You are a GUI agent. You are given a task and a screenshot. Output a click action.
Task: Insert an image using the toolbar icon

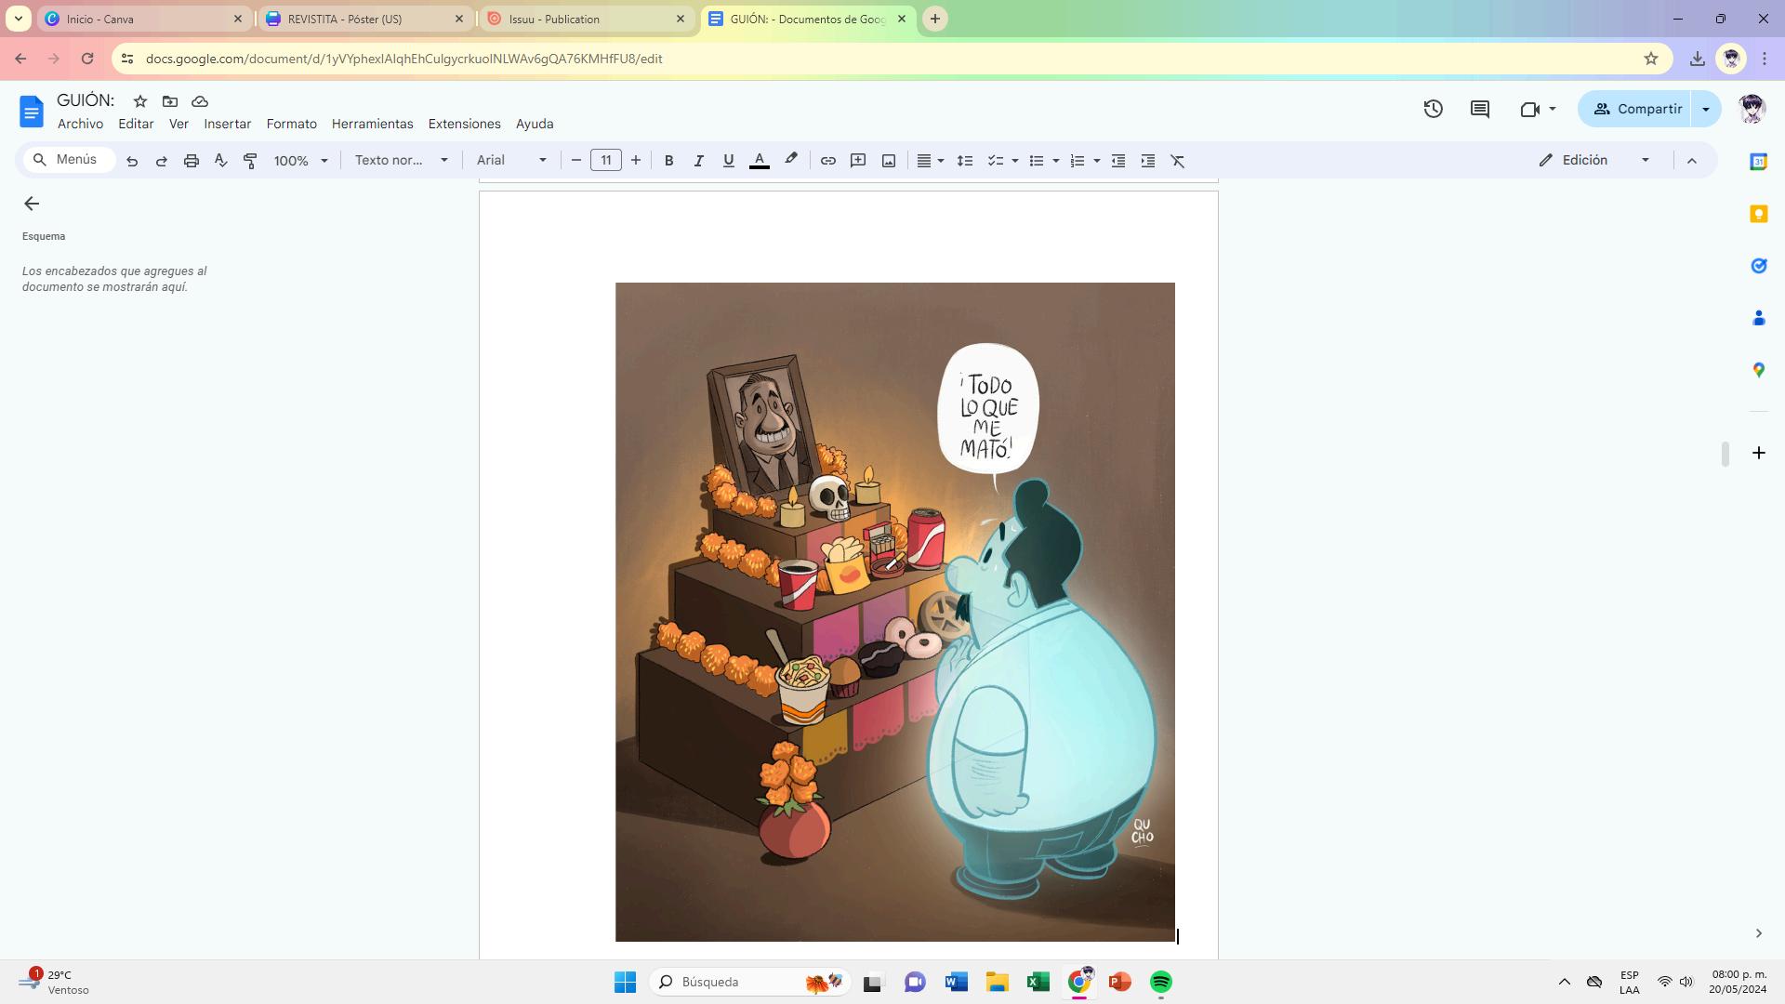(x=889, y=161)
